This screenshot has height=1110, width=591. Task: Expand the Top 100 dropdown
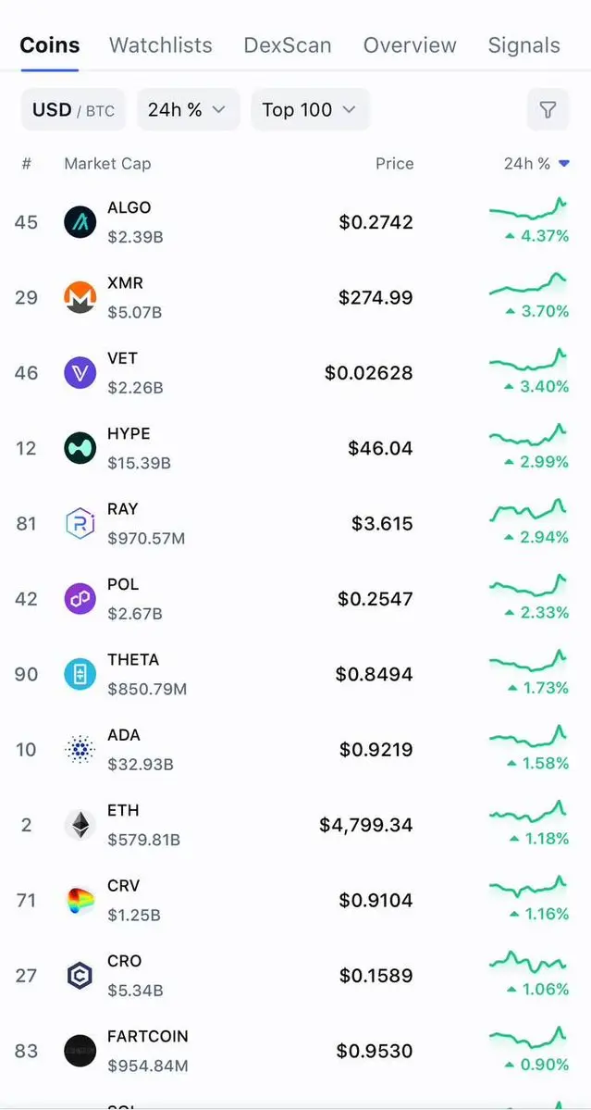click(310, 110)
